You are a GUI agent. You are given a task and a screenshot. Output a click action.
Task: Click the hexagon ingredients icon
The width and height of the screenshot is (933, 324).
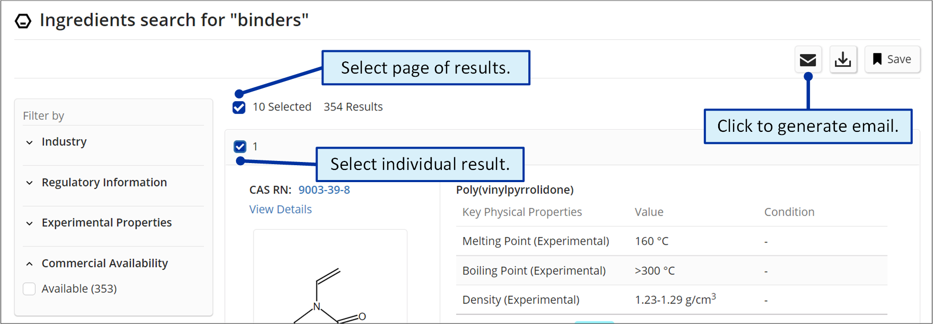[x=23, y=21]
